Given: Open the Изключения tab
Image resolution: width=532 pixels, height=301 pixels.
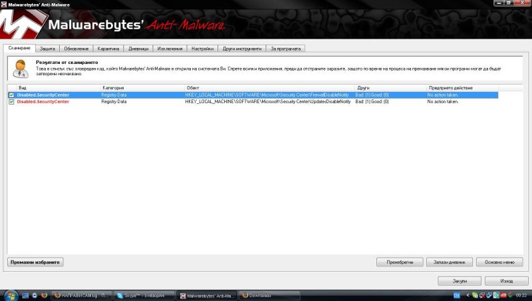Looking at the screenshot, I should [x=170, y=49].
